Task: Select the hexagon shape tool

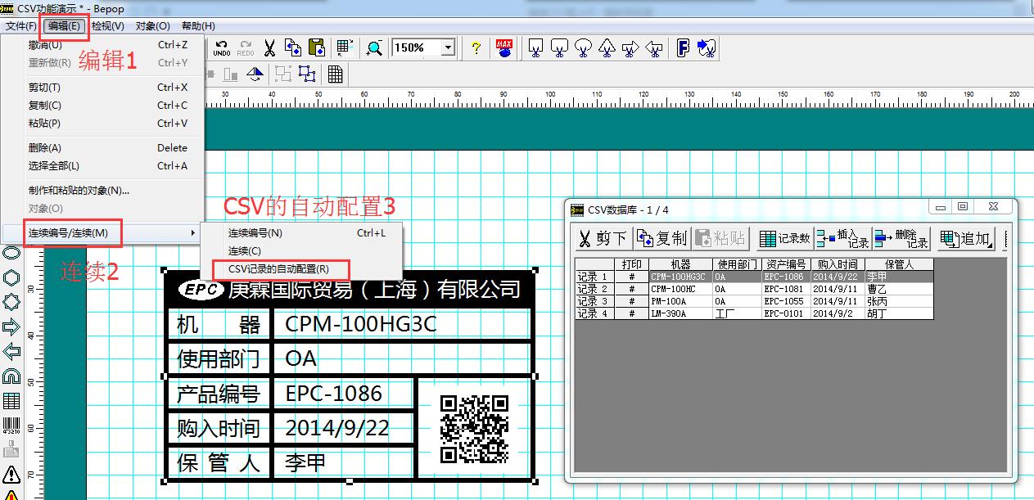Action: tap(11, 277)
